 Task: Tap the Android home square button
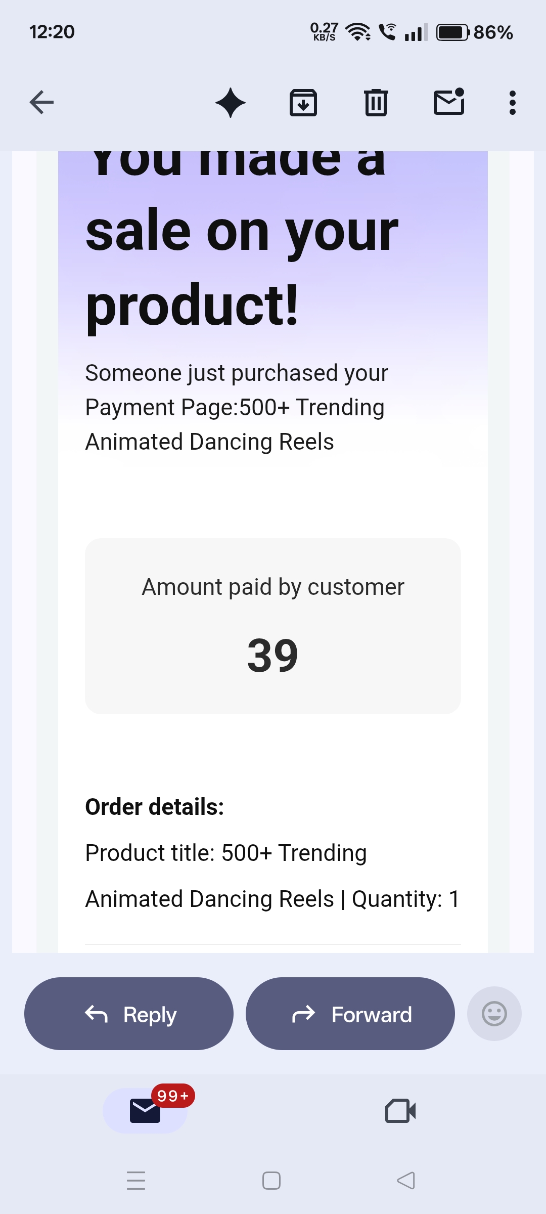(271, 1181)
